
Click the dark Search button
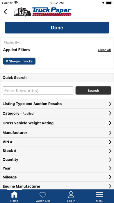[x=93, y=90]
